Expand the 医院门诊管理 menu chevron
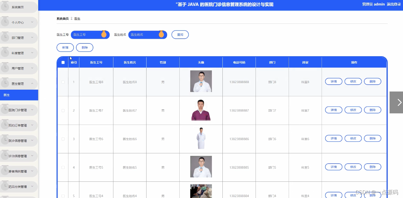 pyautogui.click(x=32, y=110)
